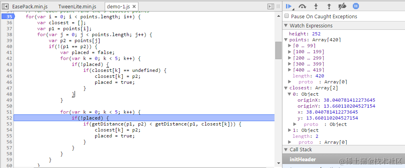Image resolution: width=405 pixels, height=168 pixels.
Task: Deactivate all breakpoints
Action: [x=342, y=6]
